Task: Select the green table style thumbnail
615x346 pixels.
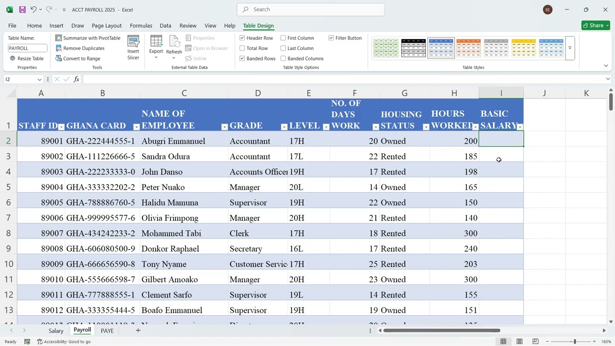Action: pos(386,48)
